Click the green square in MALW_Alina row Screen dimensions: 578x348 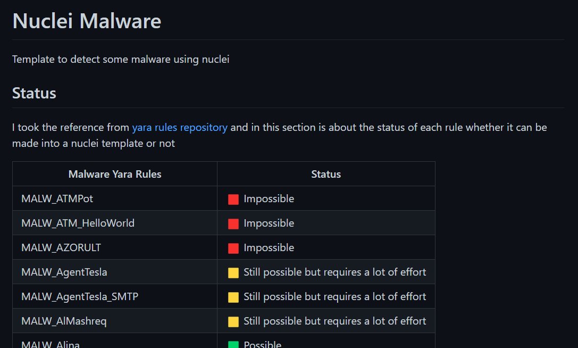pos(233,345)
